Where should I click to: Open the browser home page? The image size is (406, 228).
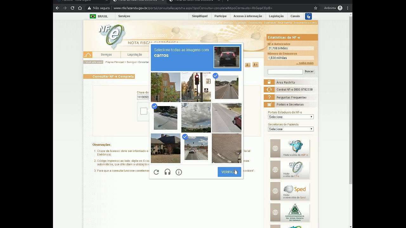[x=80, y=8]
